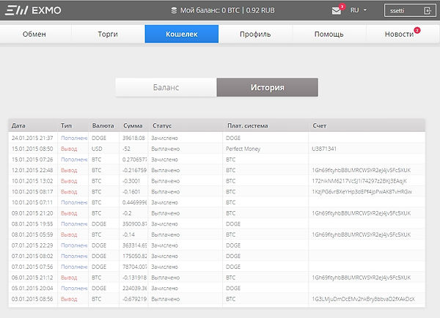Open the messages envelope icon
This screenshot has height=318, width=440.
(336, 11)
